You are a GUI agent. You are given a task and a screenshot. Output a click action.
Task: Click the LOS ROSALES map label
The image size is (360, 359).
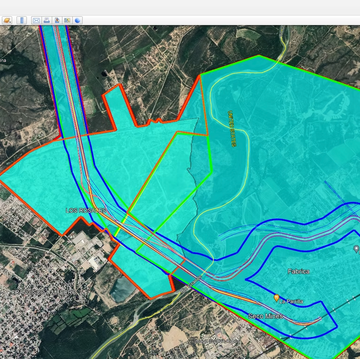pyautogui.click(x=86, y=210)
